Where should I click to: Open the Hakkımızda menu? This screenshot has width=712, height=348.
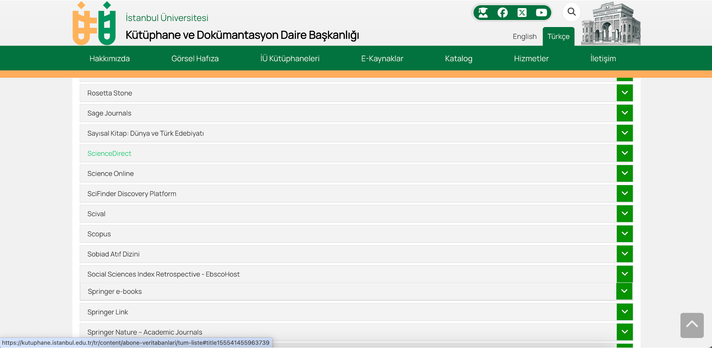pyautogui.click(x=109, y=58)
